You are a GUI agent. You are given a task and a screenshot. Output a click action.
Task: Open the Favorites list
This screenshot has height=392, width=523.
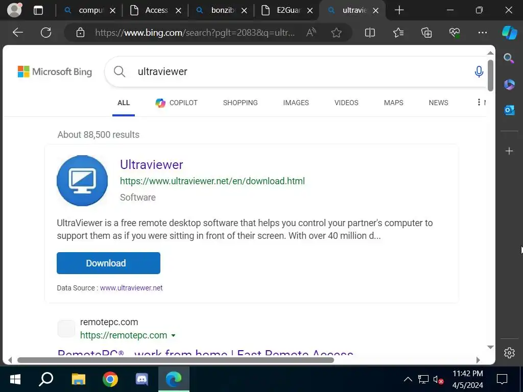(x=398, y=32)
